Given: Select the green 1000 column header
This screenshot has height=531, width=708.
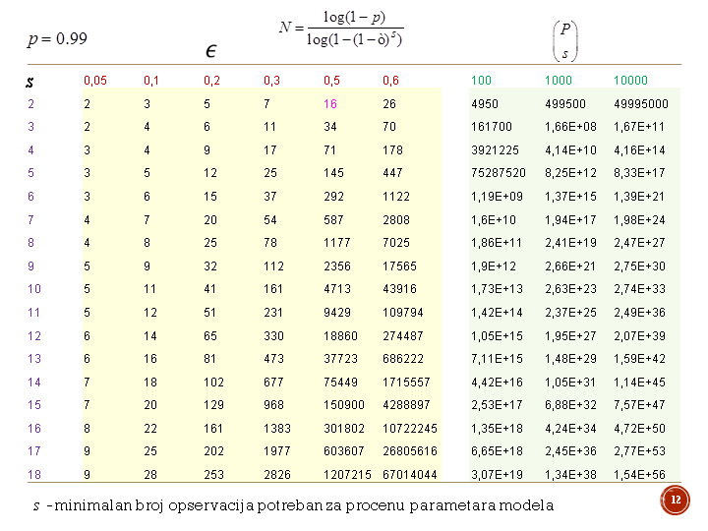Looking at the screenshot, I should pos(559,81).
